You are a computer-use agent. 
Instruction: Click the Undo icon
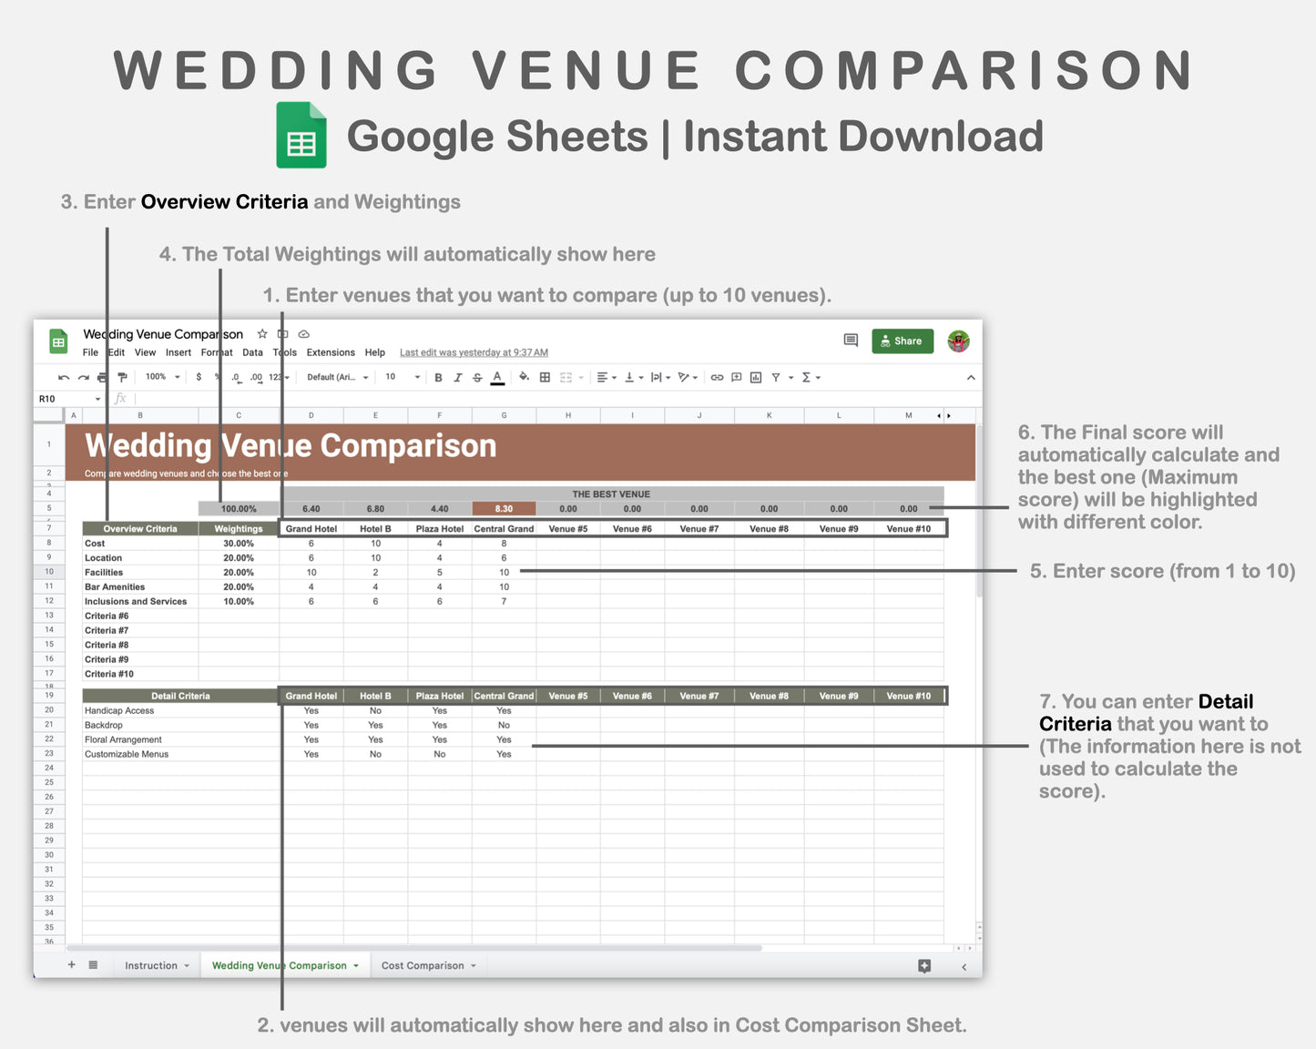63,377
